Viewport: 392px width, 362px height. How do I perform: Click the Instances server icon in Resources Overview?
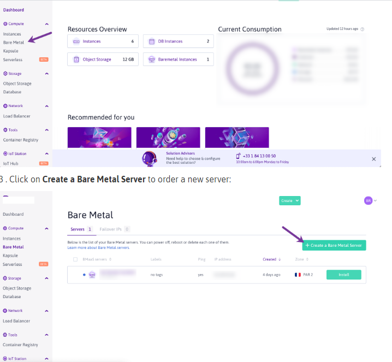click(76, 41)
